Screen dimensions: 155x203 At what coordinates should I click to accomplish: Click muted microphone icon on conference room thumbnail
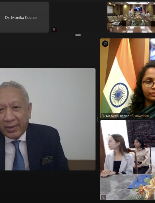tap(111, 30)
